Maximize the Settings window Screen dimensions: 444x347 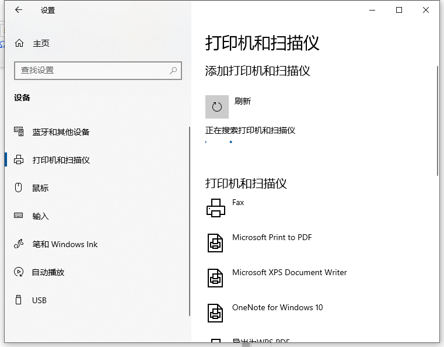pos(399,10)
